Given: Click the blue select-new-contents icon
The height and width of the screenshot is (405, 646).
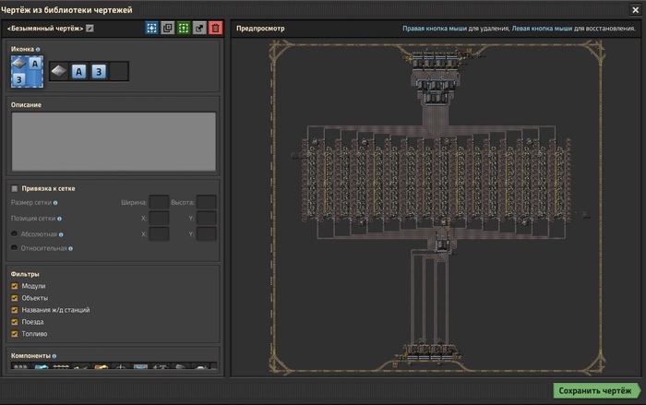Looking at the screenshot, I should point(152,29).
